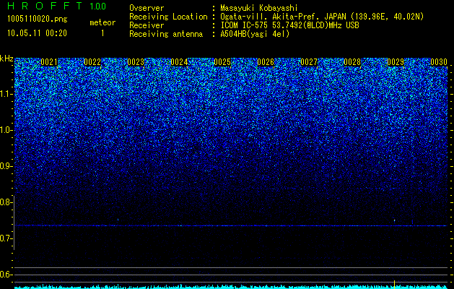The height and width of the screenshot is (289, 454).
Task: Click the HROFFT 1.0.0 title text
Action: pos(56,6)
